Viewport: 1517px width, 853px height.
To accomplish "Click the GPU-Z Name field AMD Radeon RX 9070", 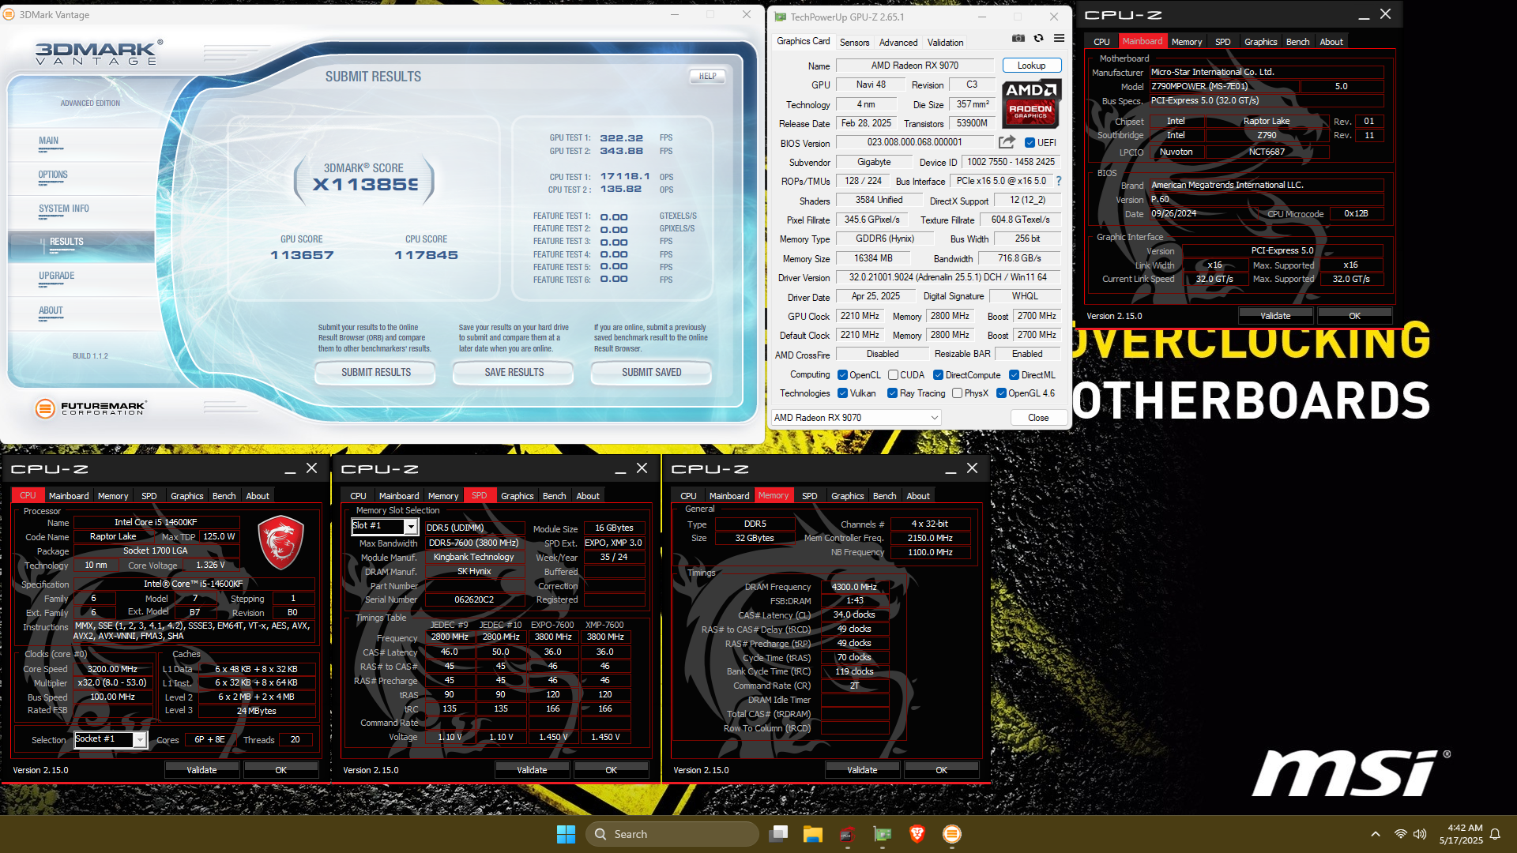I will (914, 66).
